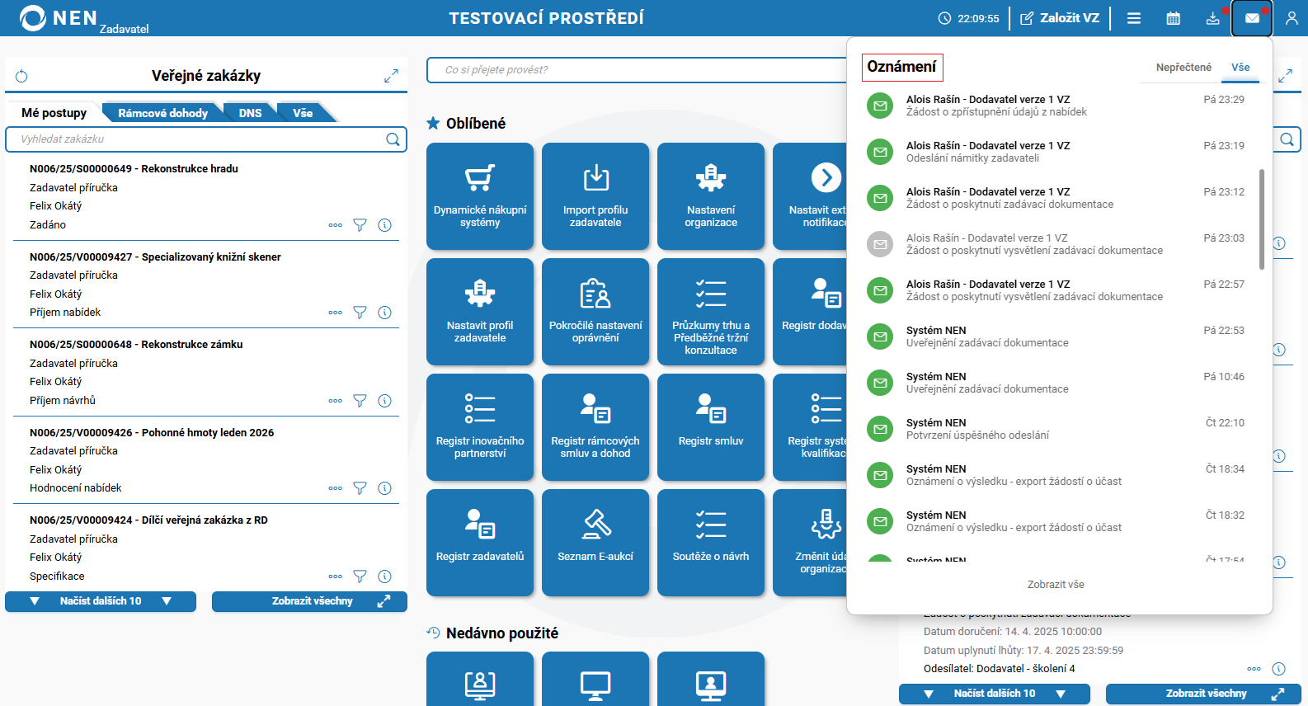1308x706 pixels.
Task: Open filter icon for Rekonstrukce zámku
Action: click(360, 401)
